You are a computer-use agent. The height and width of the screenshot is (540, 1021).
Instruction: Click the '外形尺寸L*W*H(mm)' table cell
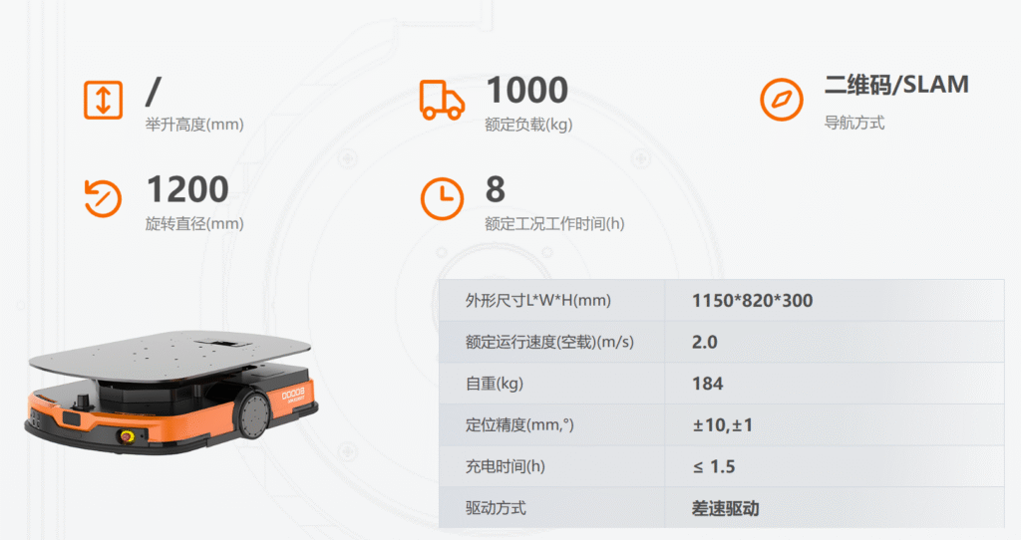(551, 301)
